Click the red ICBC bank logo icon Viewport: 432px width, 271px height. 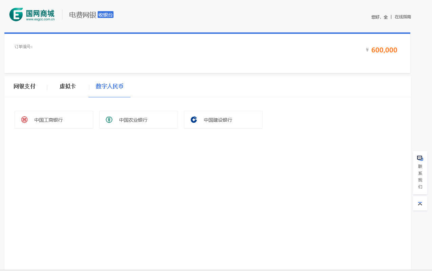[24, 120]
